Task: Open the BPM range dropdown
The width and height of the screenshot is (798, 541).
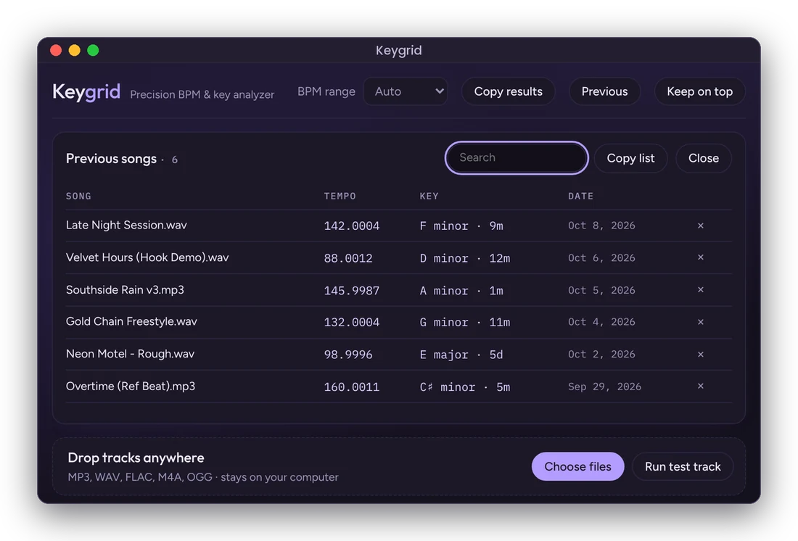Action: click(x=406, y=91)
